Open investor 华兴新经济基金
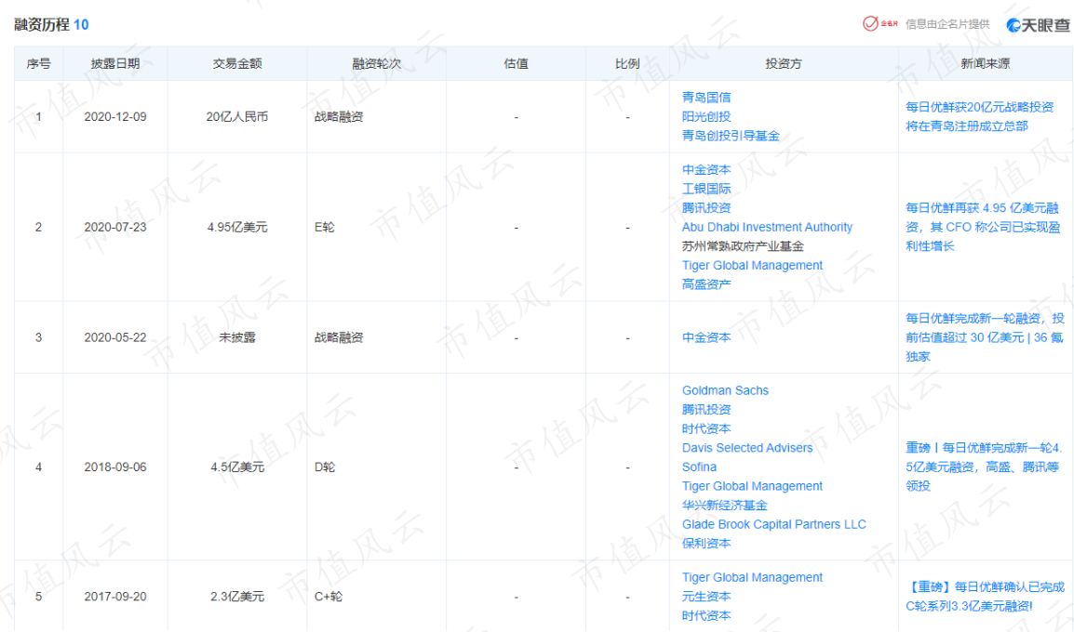The image size is (1074, 632). coord(725,506)
